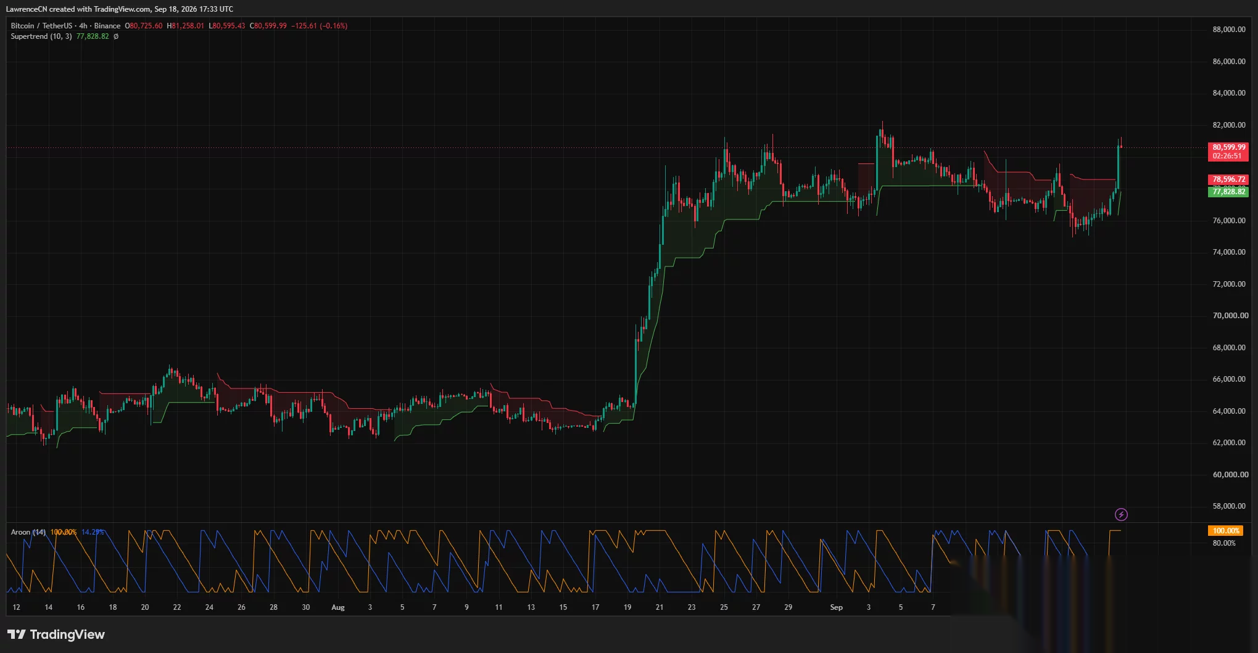Click date 11 on the time axis
This screenshot has width=1258, height=653.
click(499, 607)
